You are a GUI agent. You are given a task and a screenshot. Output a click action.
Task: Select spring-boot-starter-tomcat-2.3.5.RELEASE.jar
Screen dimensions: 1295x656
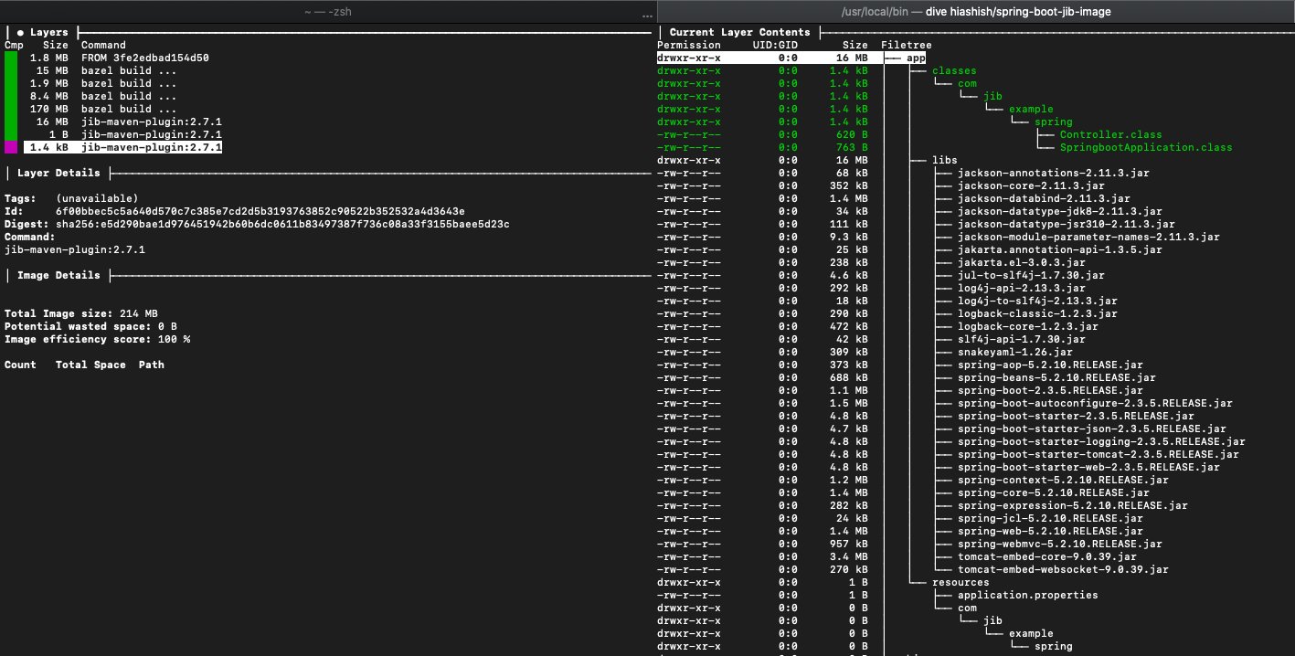tap(1099, 454)
